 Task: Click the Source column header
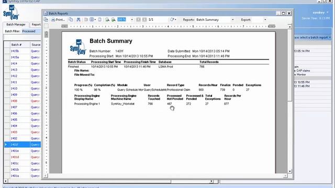tap(36, 45)
